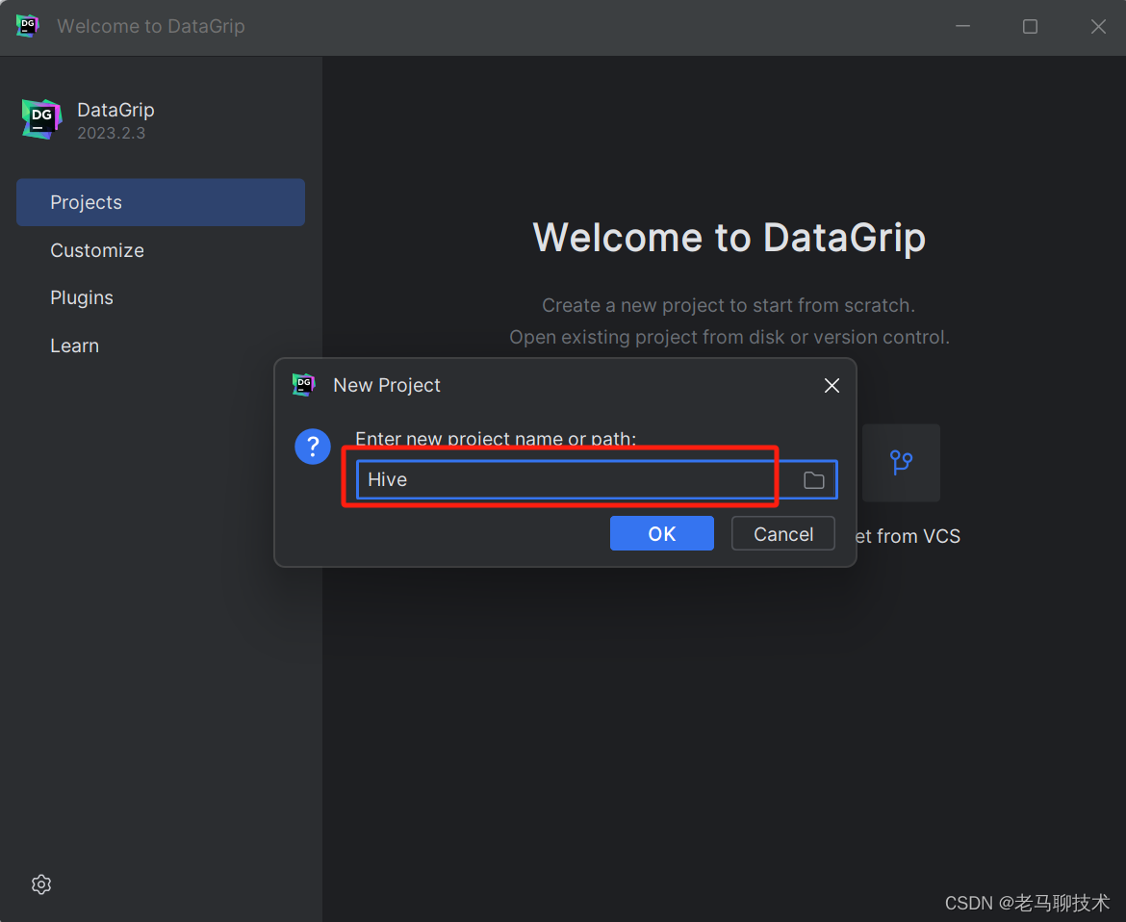This screenshot has width=1126, height=922.
Task: Close the Welcome to DataGrip window
Action: pos(1098,27)
